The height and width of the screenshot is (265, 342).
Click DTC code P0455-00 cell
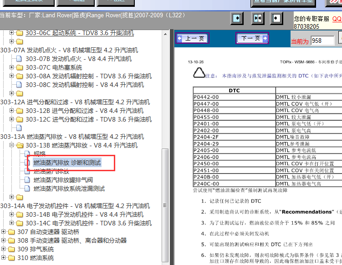[234, 117]
